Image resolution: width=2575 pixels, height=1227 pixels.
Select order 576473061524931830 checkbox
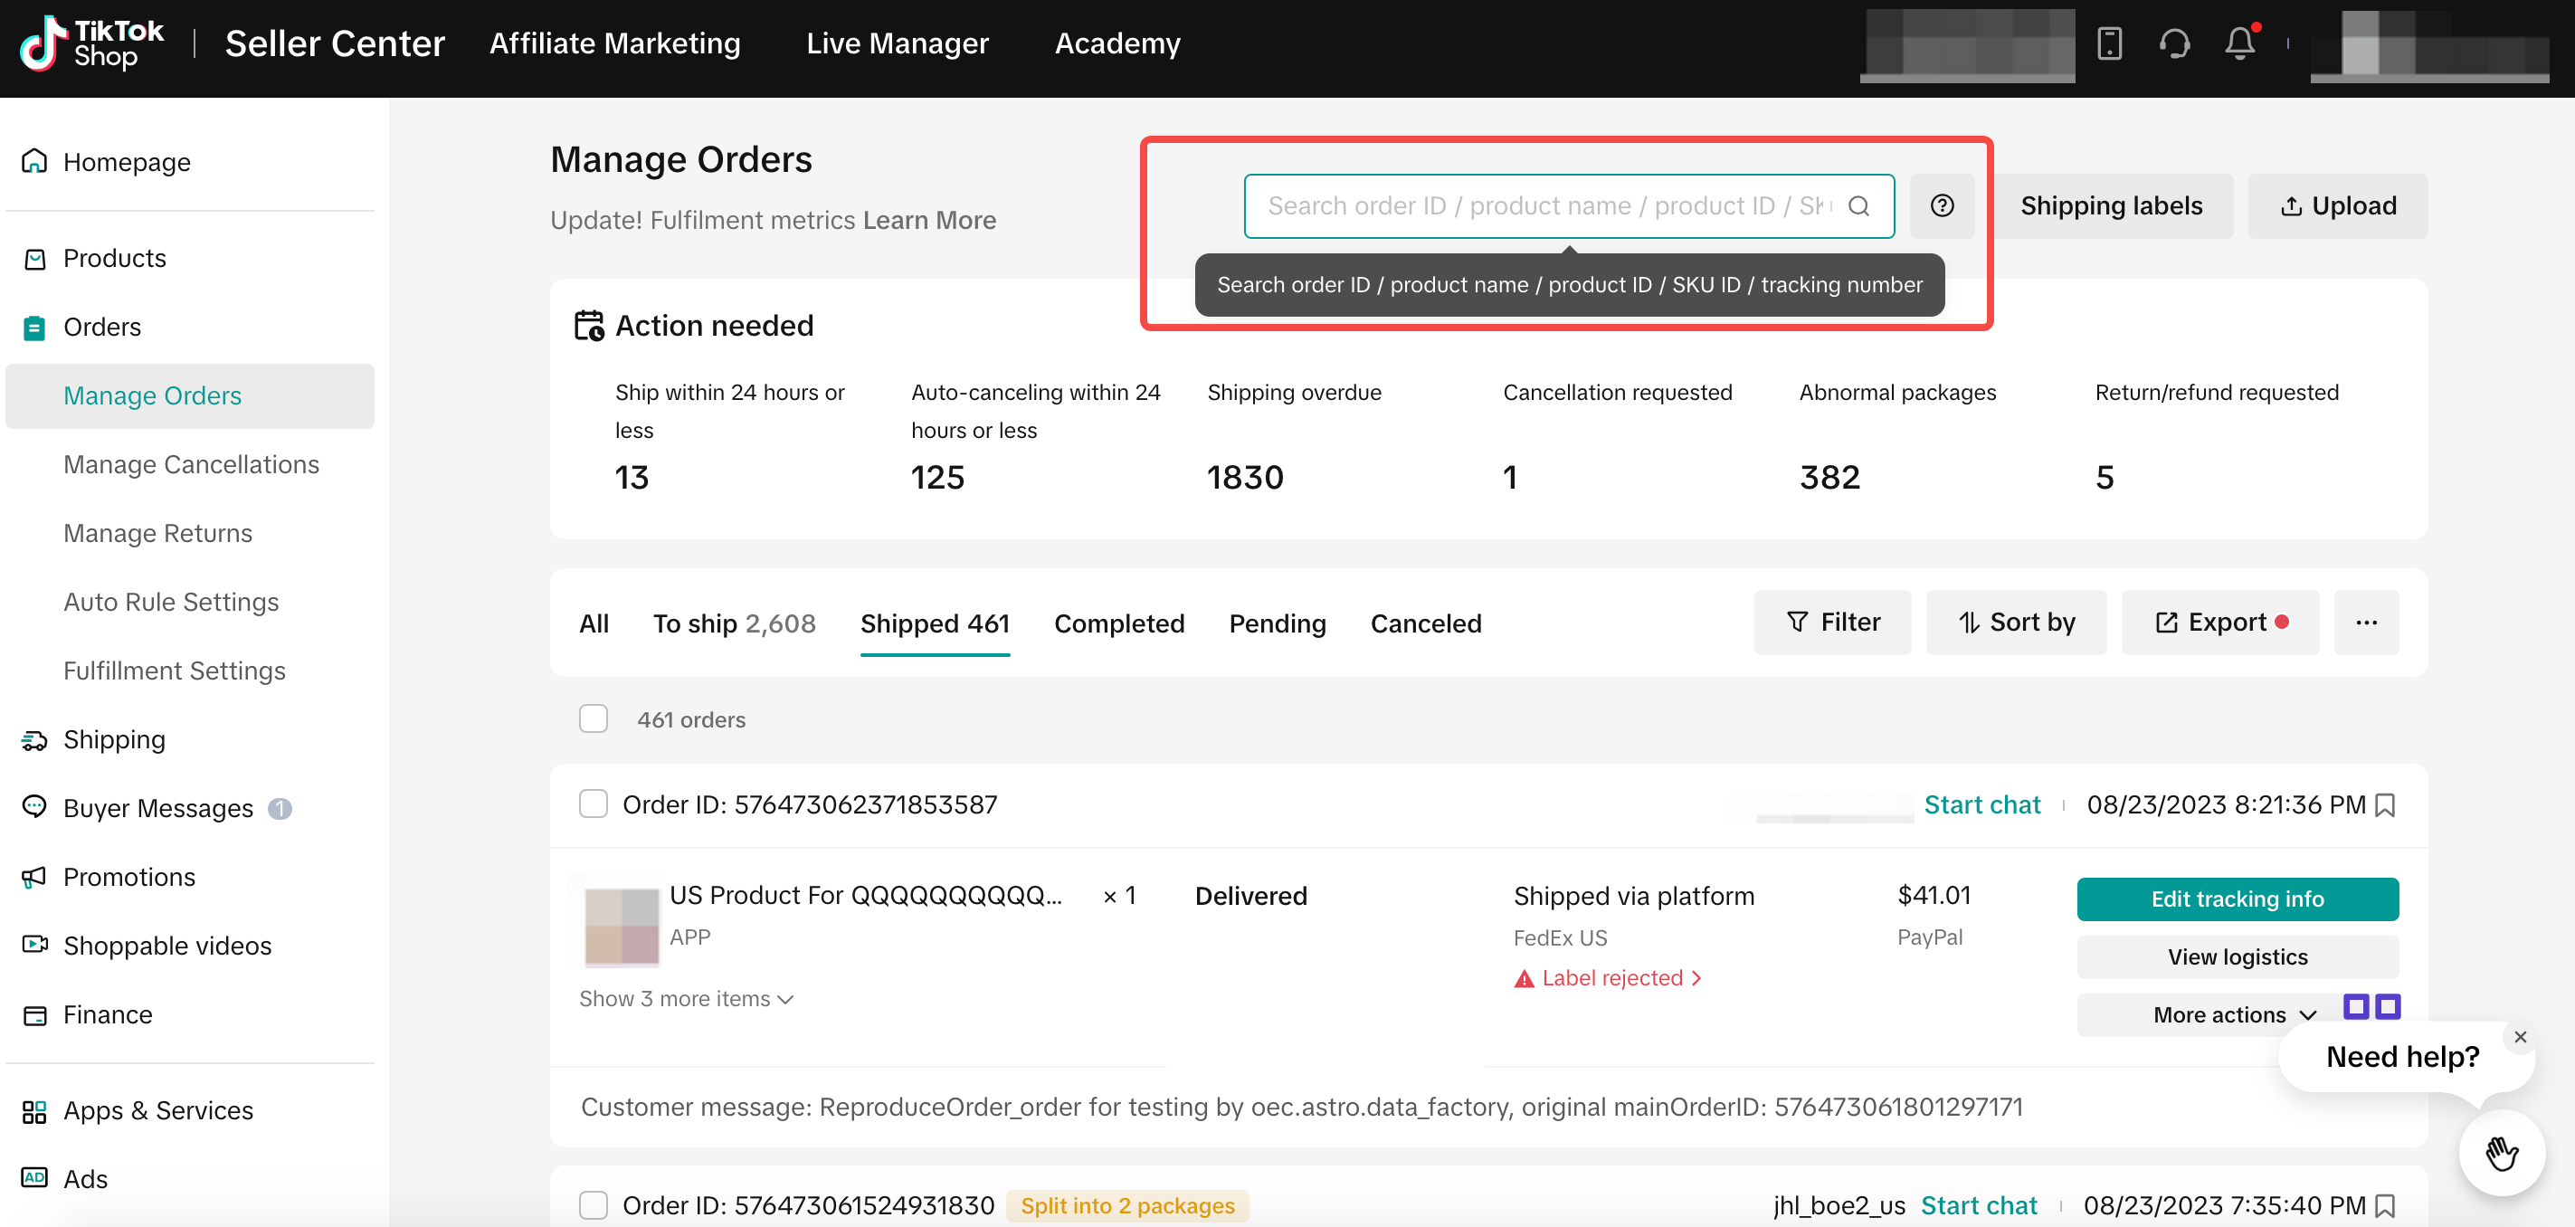593,1205
